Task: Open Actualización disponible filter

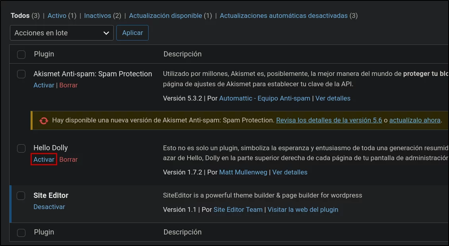Action: pos(166,16)
